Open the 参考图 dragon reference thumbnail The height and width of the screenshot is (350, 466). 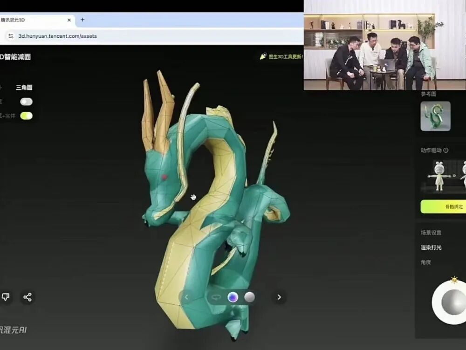pos(435,116)
